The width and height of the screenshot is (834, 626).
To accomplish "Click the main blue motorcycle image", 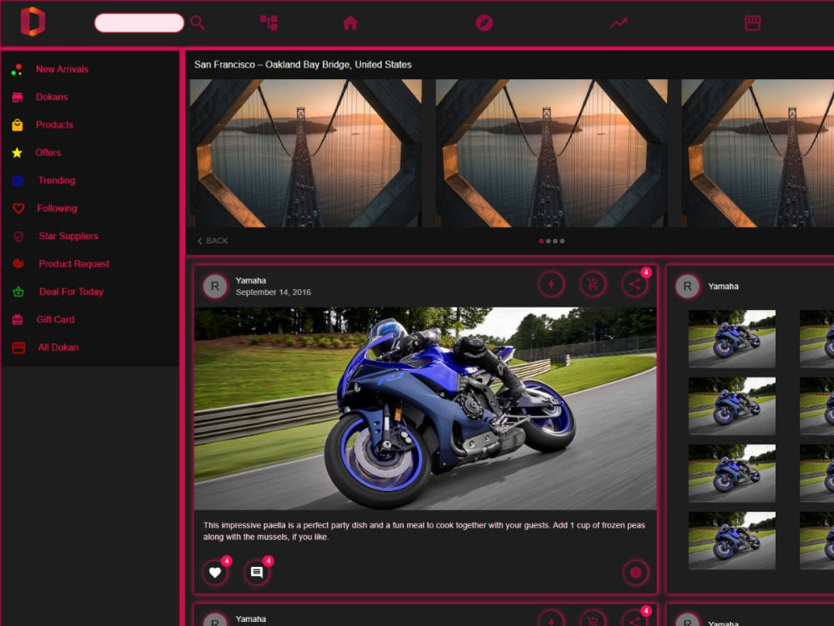I will tap(425, 408).
